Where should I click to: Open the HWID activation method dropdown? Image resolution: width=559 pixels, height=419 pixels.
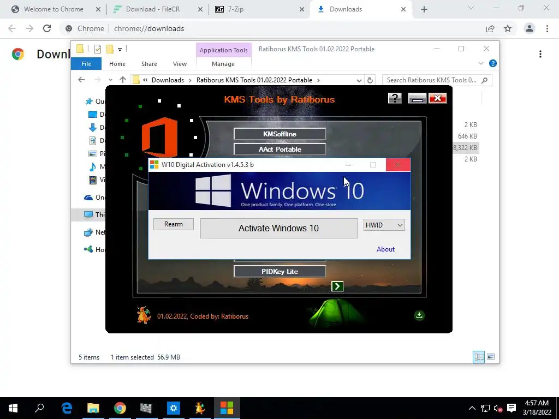pyautogui.click(x=384, y=225)
